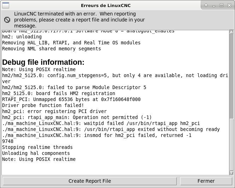Screen dimensions: 235x188
Task: Click the stay-on-top arrow in title bar
Action: coord(206,5)
